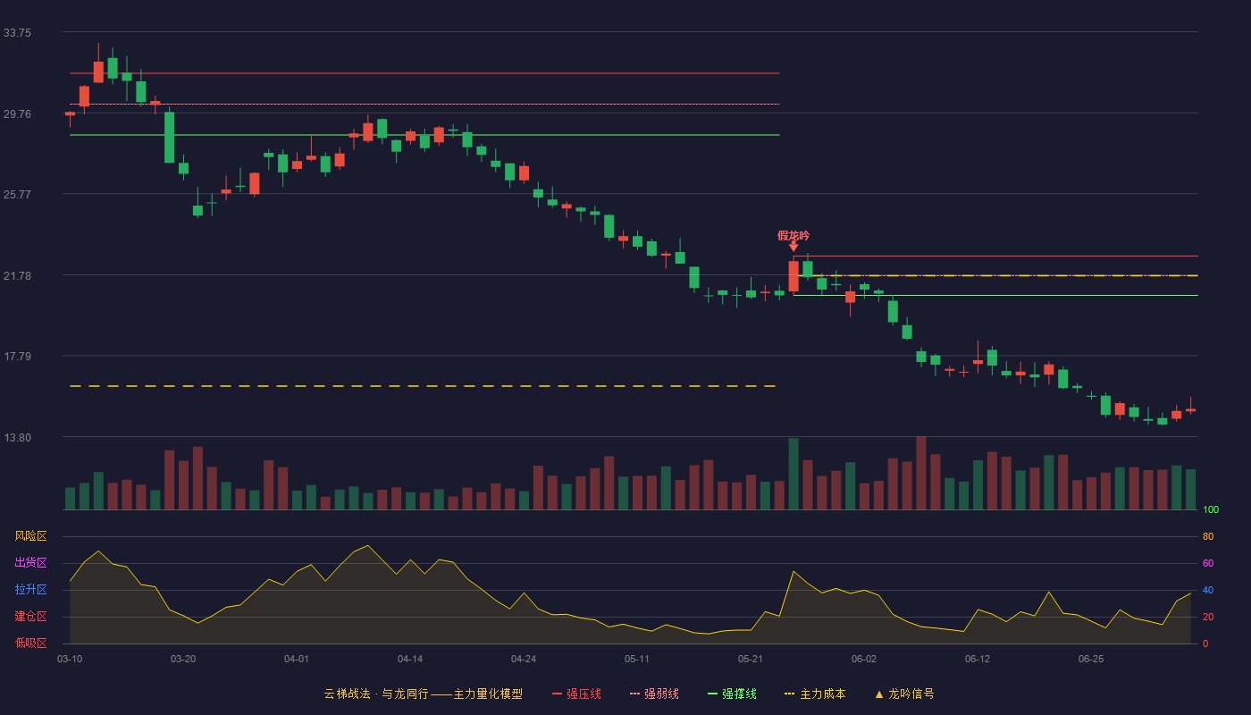Image resolution: width=1251 pixels, height=715 pixels.
Task: Click the 假龙吟 red arrow marker
Action: coord(793,247)
